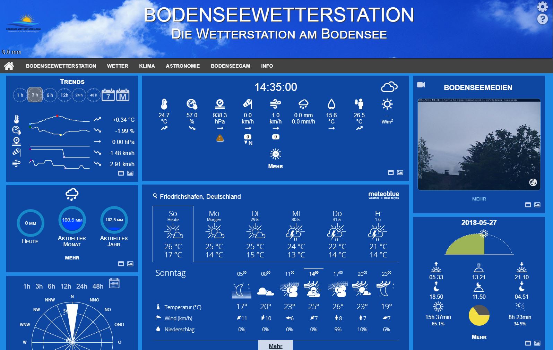Select 1h in the wind rose panel

point(27,286)
